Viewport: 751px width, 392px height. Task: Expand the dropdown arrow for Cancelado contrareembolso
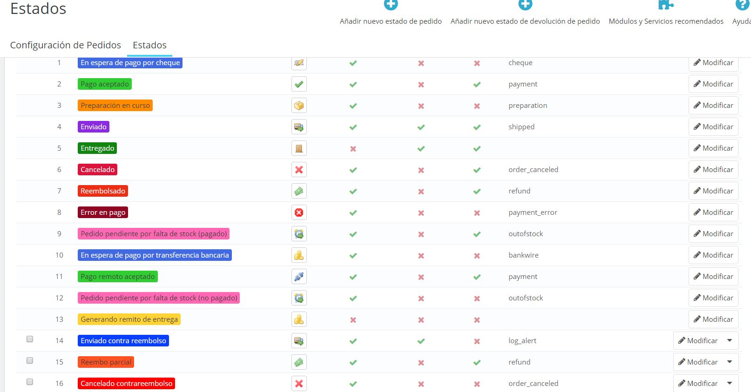[x=730, y=384]
